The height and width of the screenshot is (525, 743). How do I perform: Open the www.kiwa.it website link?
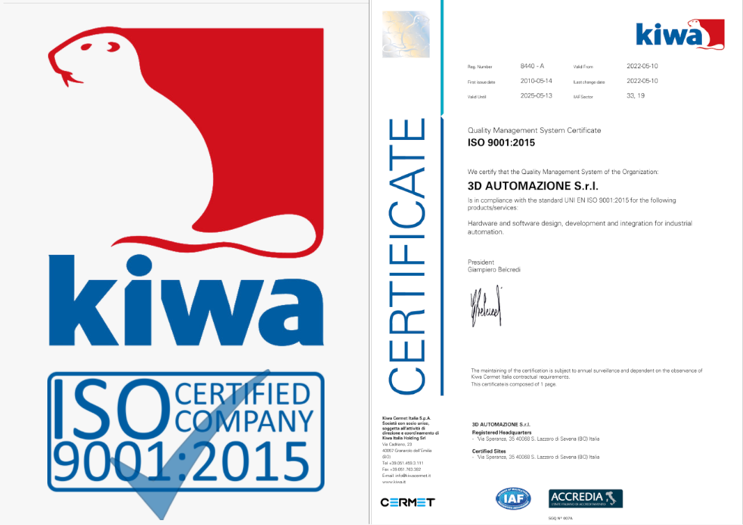393,482
